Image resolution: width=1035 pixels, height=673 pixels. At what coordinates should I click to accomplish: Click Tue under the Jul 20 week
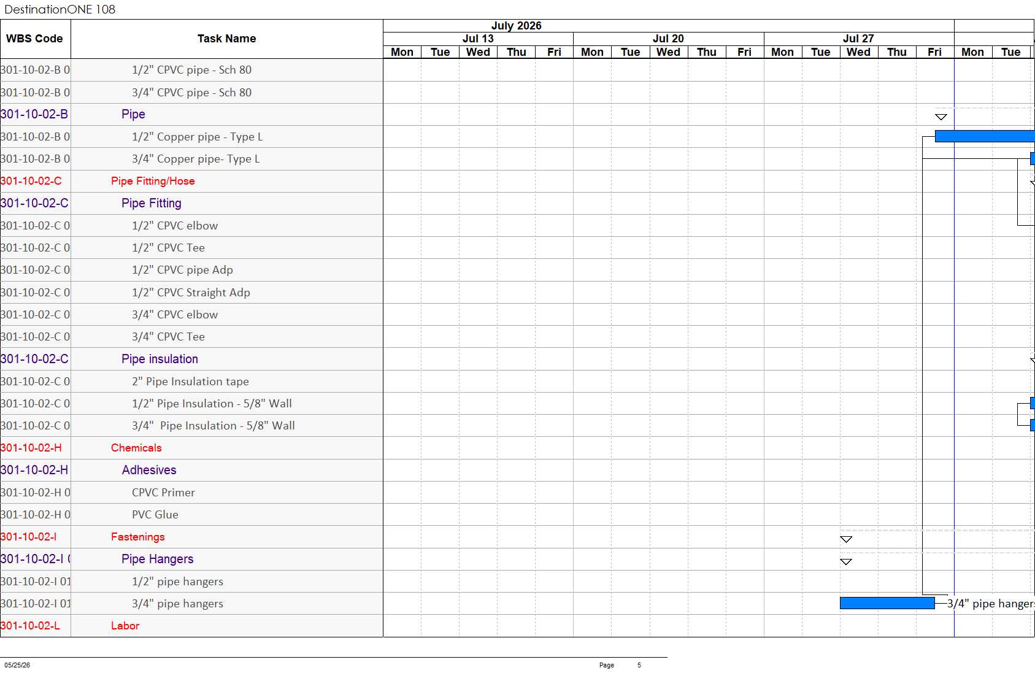[x=630, y=52]
